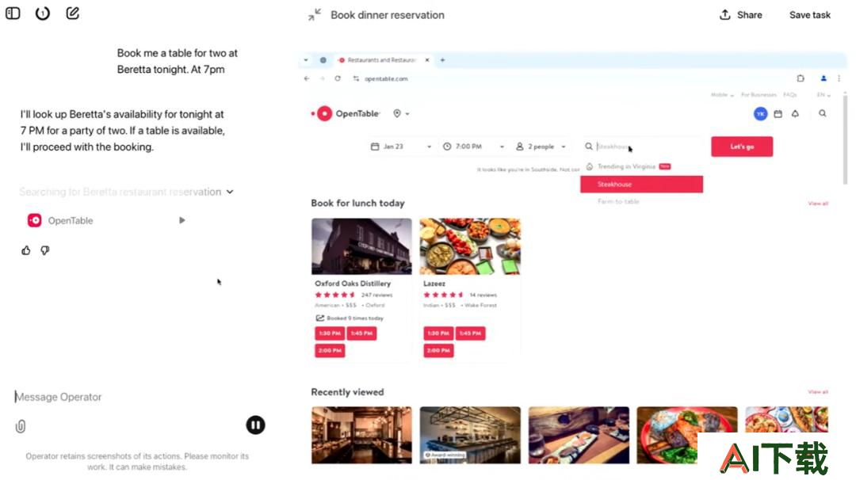
Task: Open a new browser tab
Action: pos(443,60)
